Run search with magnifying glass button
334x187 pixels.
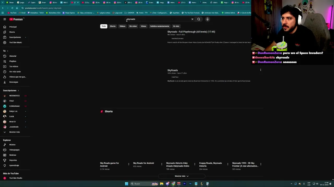click(199, 19)
